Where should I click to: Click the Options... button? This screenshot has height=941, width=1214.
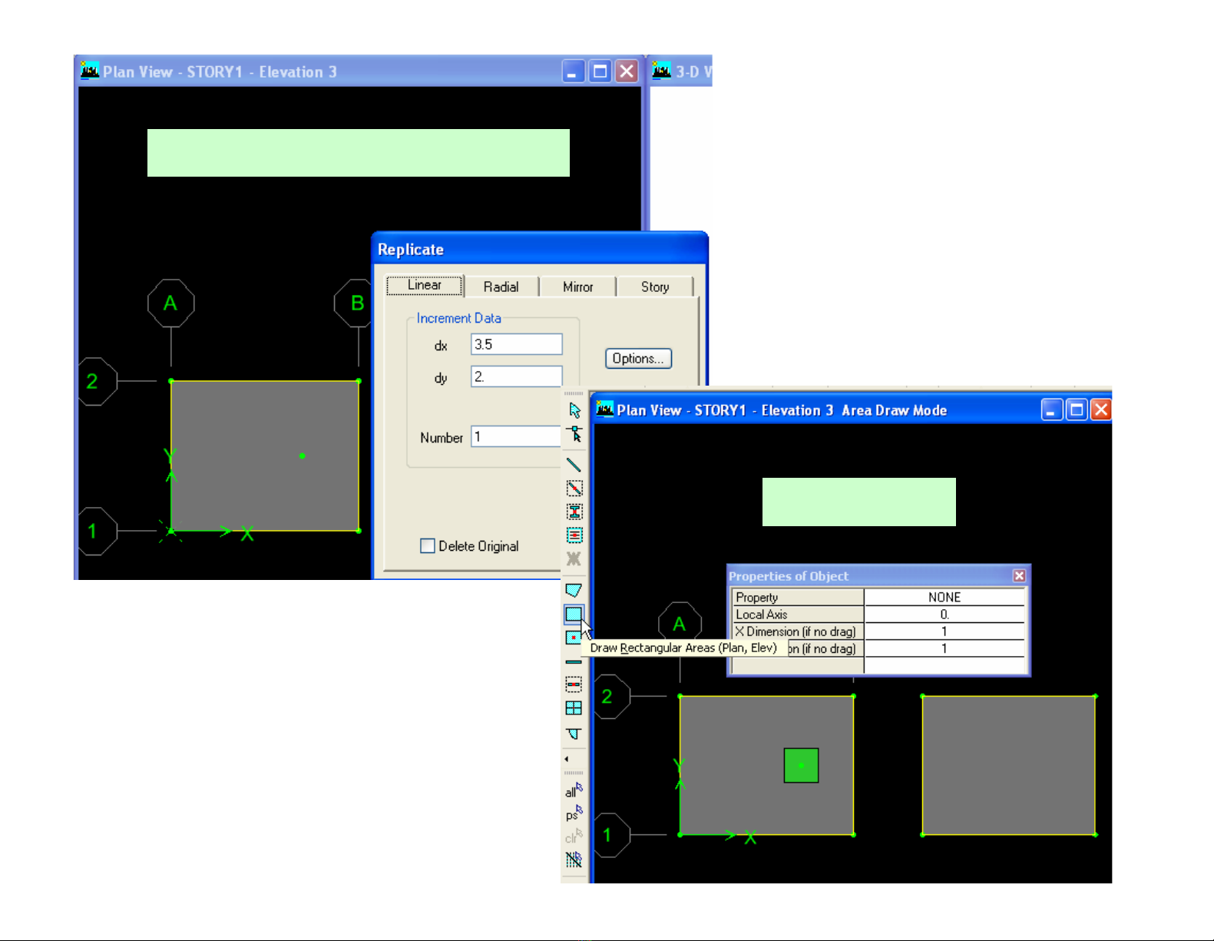(638, 359)
